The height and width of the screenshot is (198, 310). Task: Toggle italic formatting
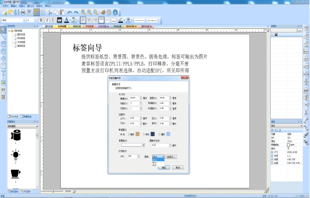point(47,20)
